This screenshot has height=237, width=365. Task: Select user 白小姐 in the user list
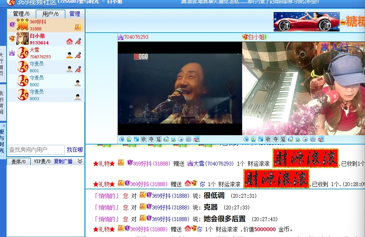(x=46, y=39)
